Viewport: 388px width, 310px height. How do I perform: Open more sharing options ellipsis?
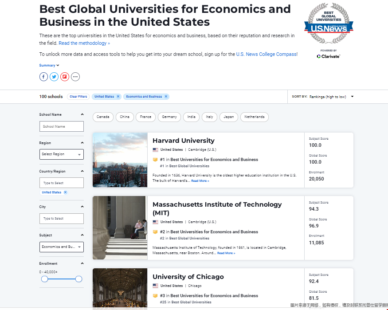click(75, 77)
